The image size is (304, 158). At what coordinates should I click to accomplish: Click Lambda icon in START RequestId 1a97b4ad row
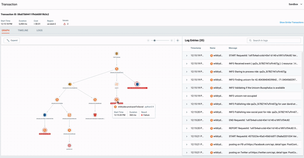pos(211,56)
